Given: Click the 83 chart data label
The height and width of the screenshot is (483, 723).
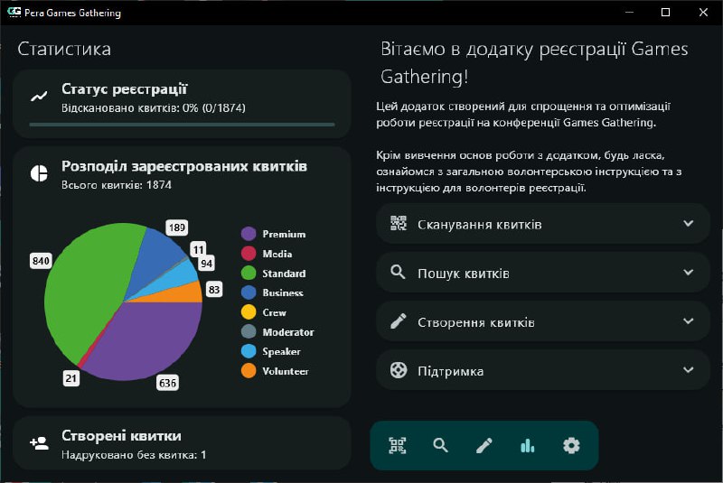Looking at the screenshot, I should tap(214, 289).
